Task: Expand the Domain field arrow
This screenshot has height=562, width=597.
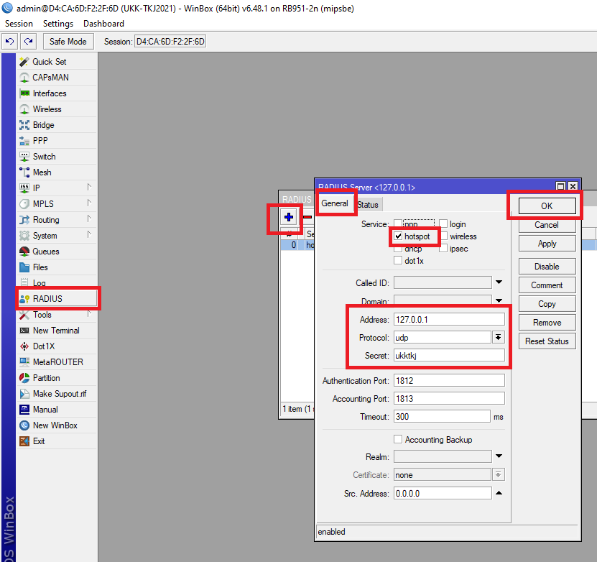Action: pos(499,301)
